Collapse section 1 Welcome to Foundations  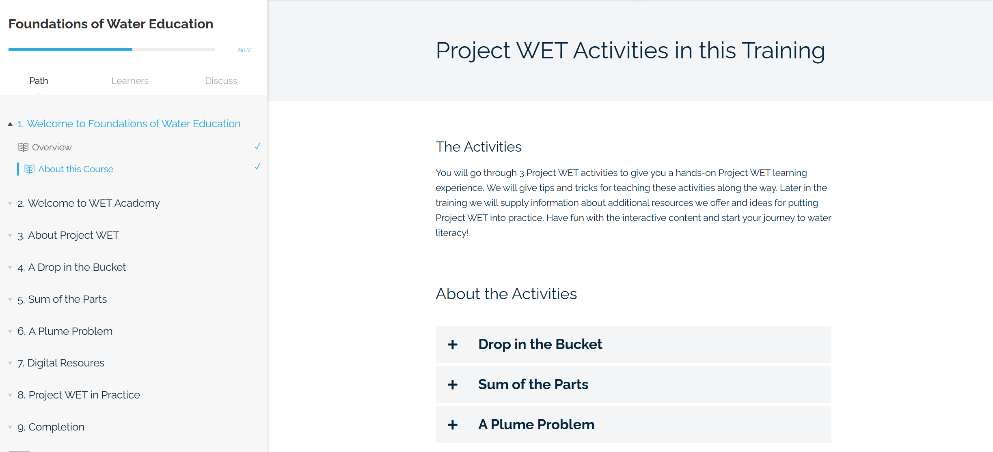pos(10,124)
